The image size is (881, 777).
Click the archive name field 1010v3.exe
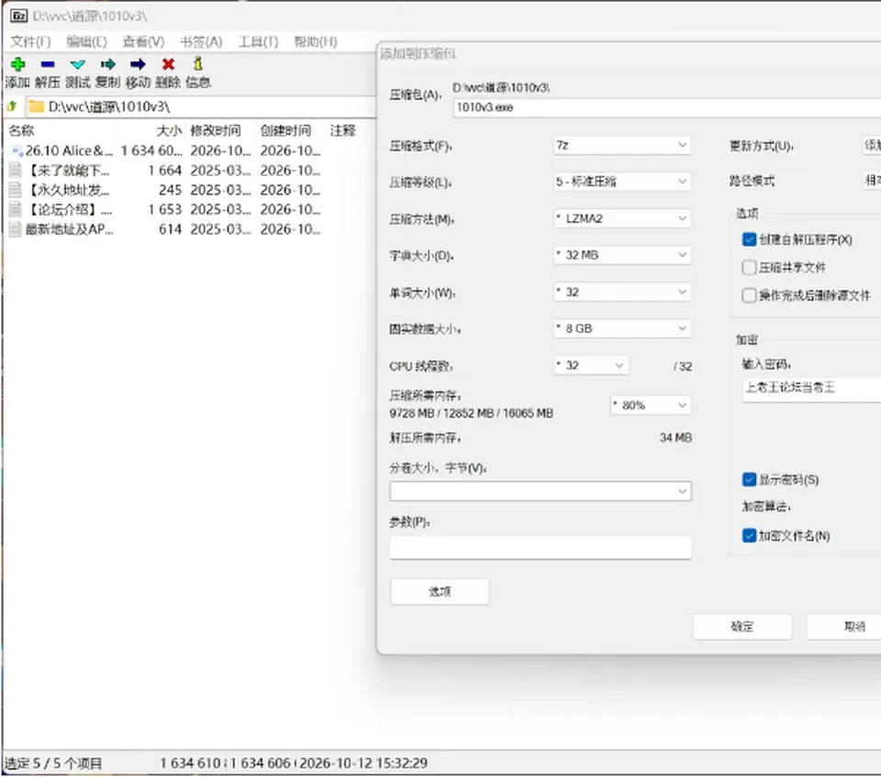tap(667, 107)
